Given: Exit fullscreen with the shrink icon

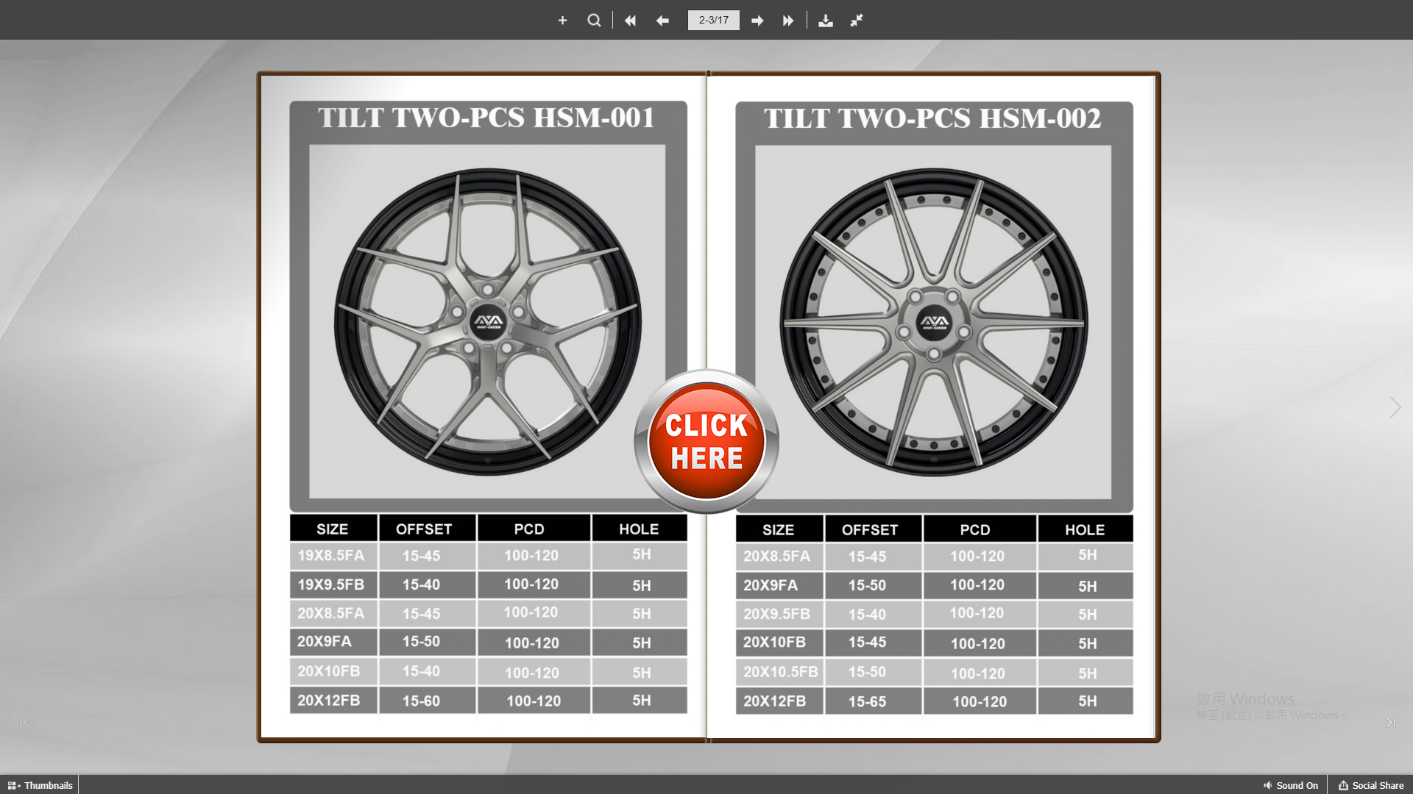Looking at the screenshot, I should pyautogui.click(x=857, y=21).
